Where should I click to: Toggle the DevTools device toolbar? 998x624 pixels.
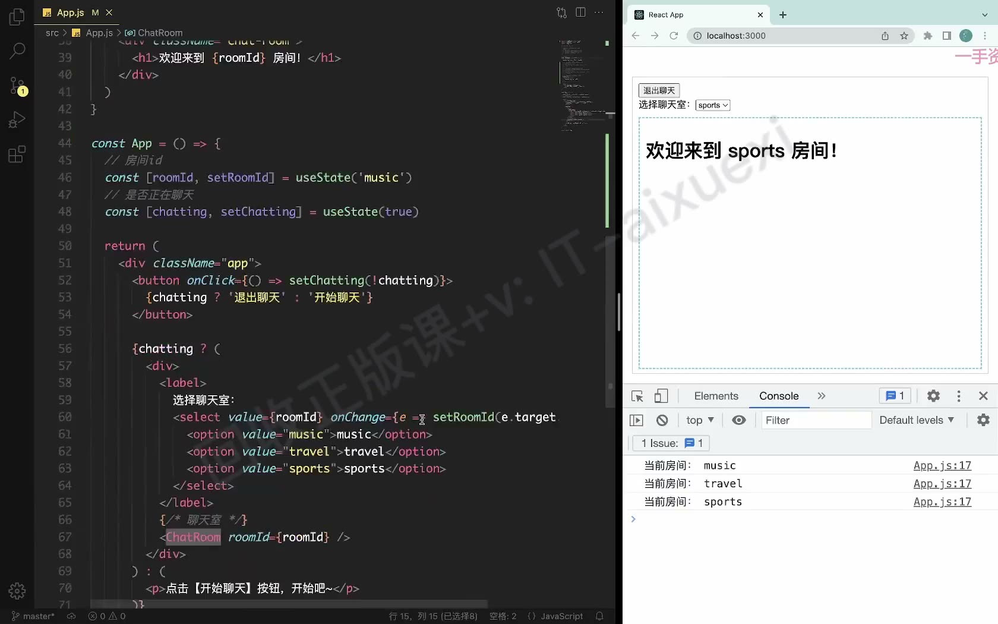(661, 396)
